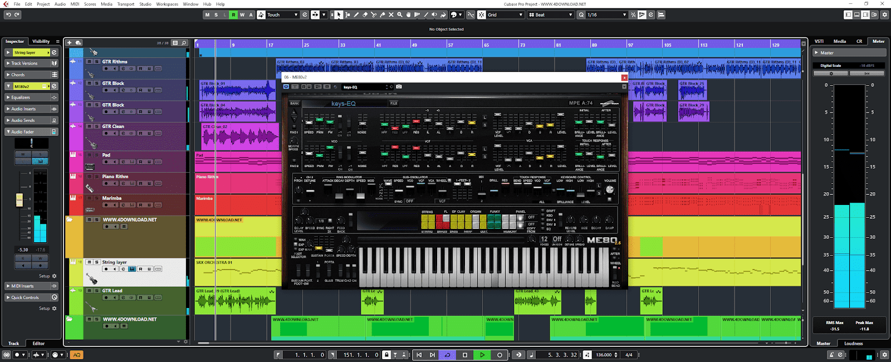Click the tempo value 136.000 field
Viewport: 891px width, 362px height.
[604, 355]
